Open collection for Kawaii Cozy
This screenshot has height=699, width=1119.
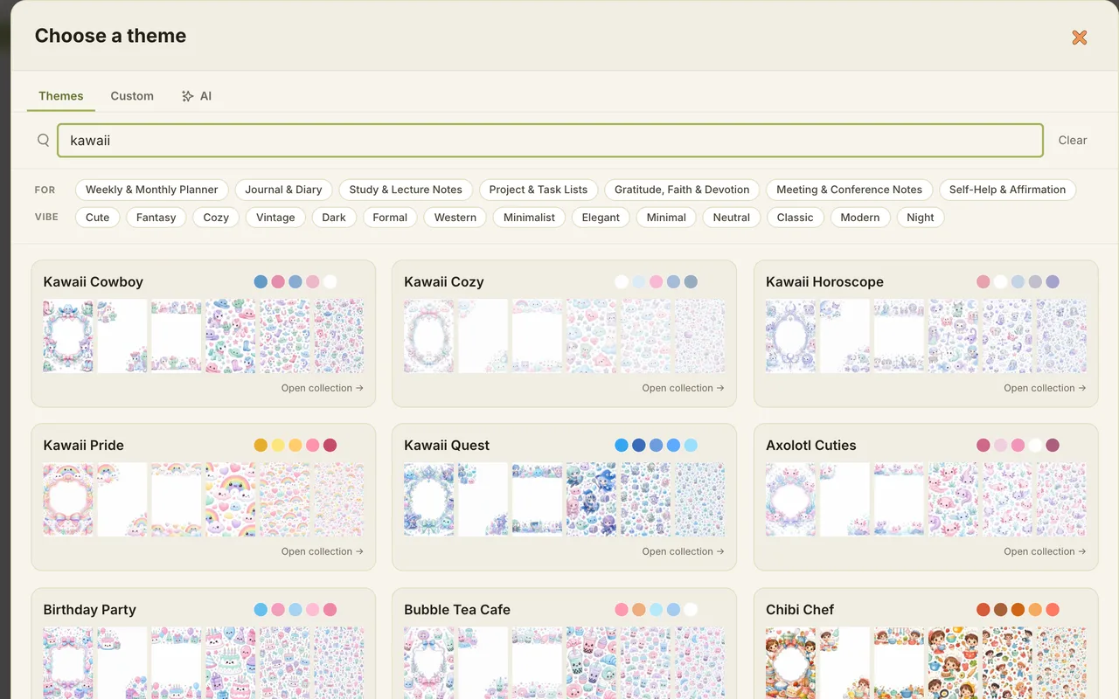684,388
